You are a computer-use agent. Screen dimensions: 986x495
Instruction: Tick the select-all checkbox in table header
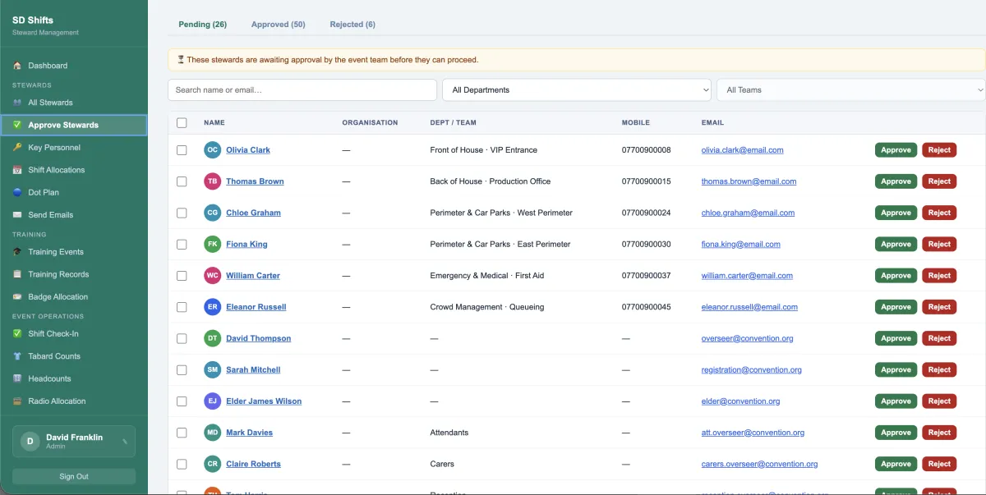tap(182, 123)
